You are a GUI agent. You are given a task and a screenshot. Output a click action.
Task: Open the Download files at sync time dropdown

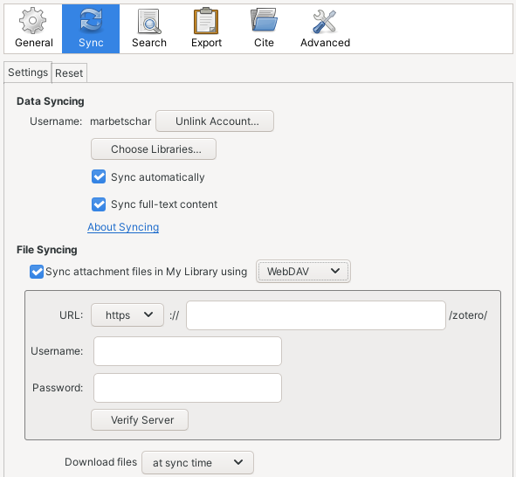pos(198,462)
